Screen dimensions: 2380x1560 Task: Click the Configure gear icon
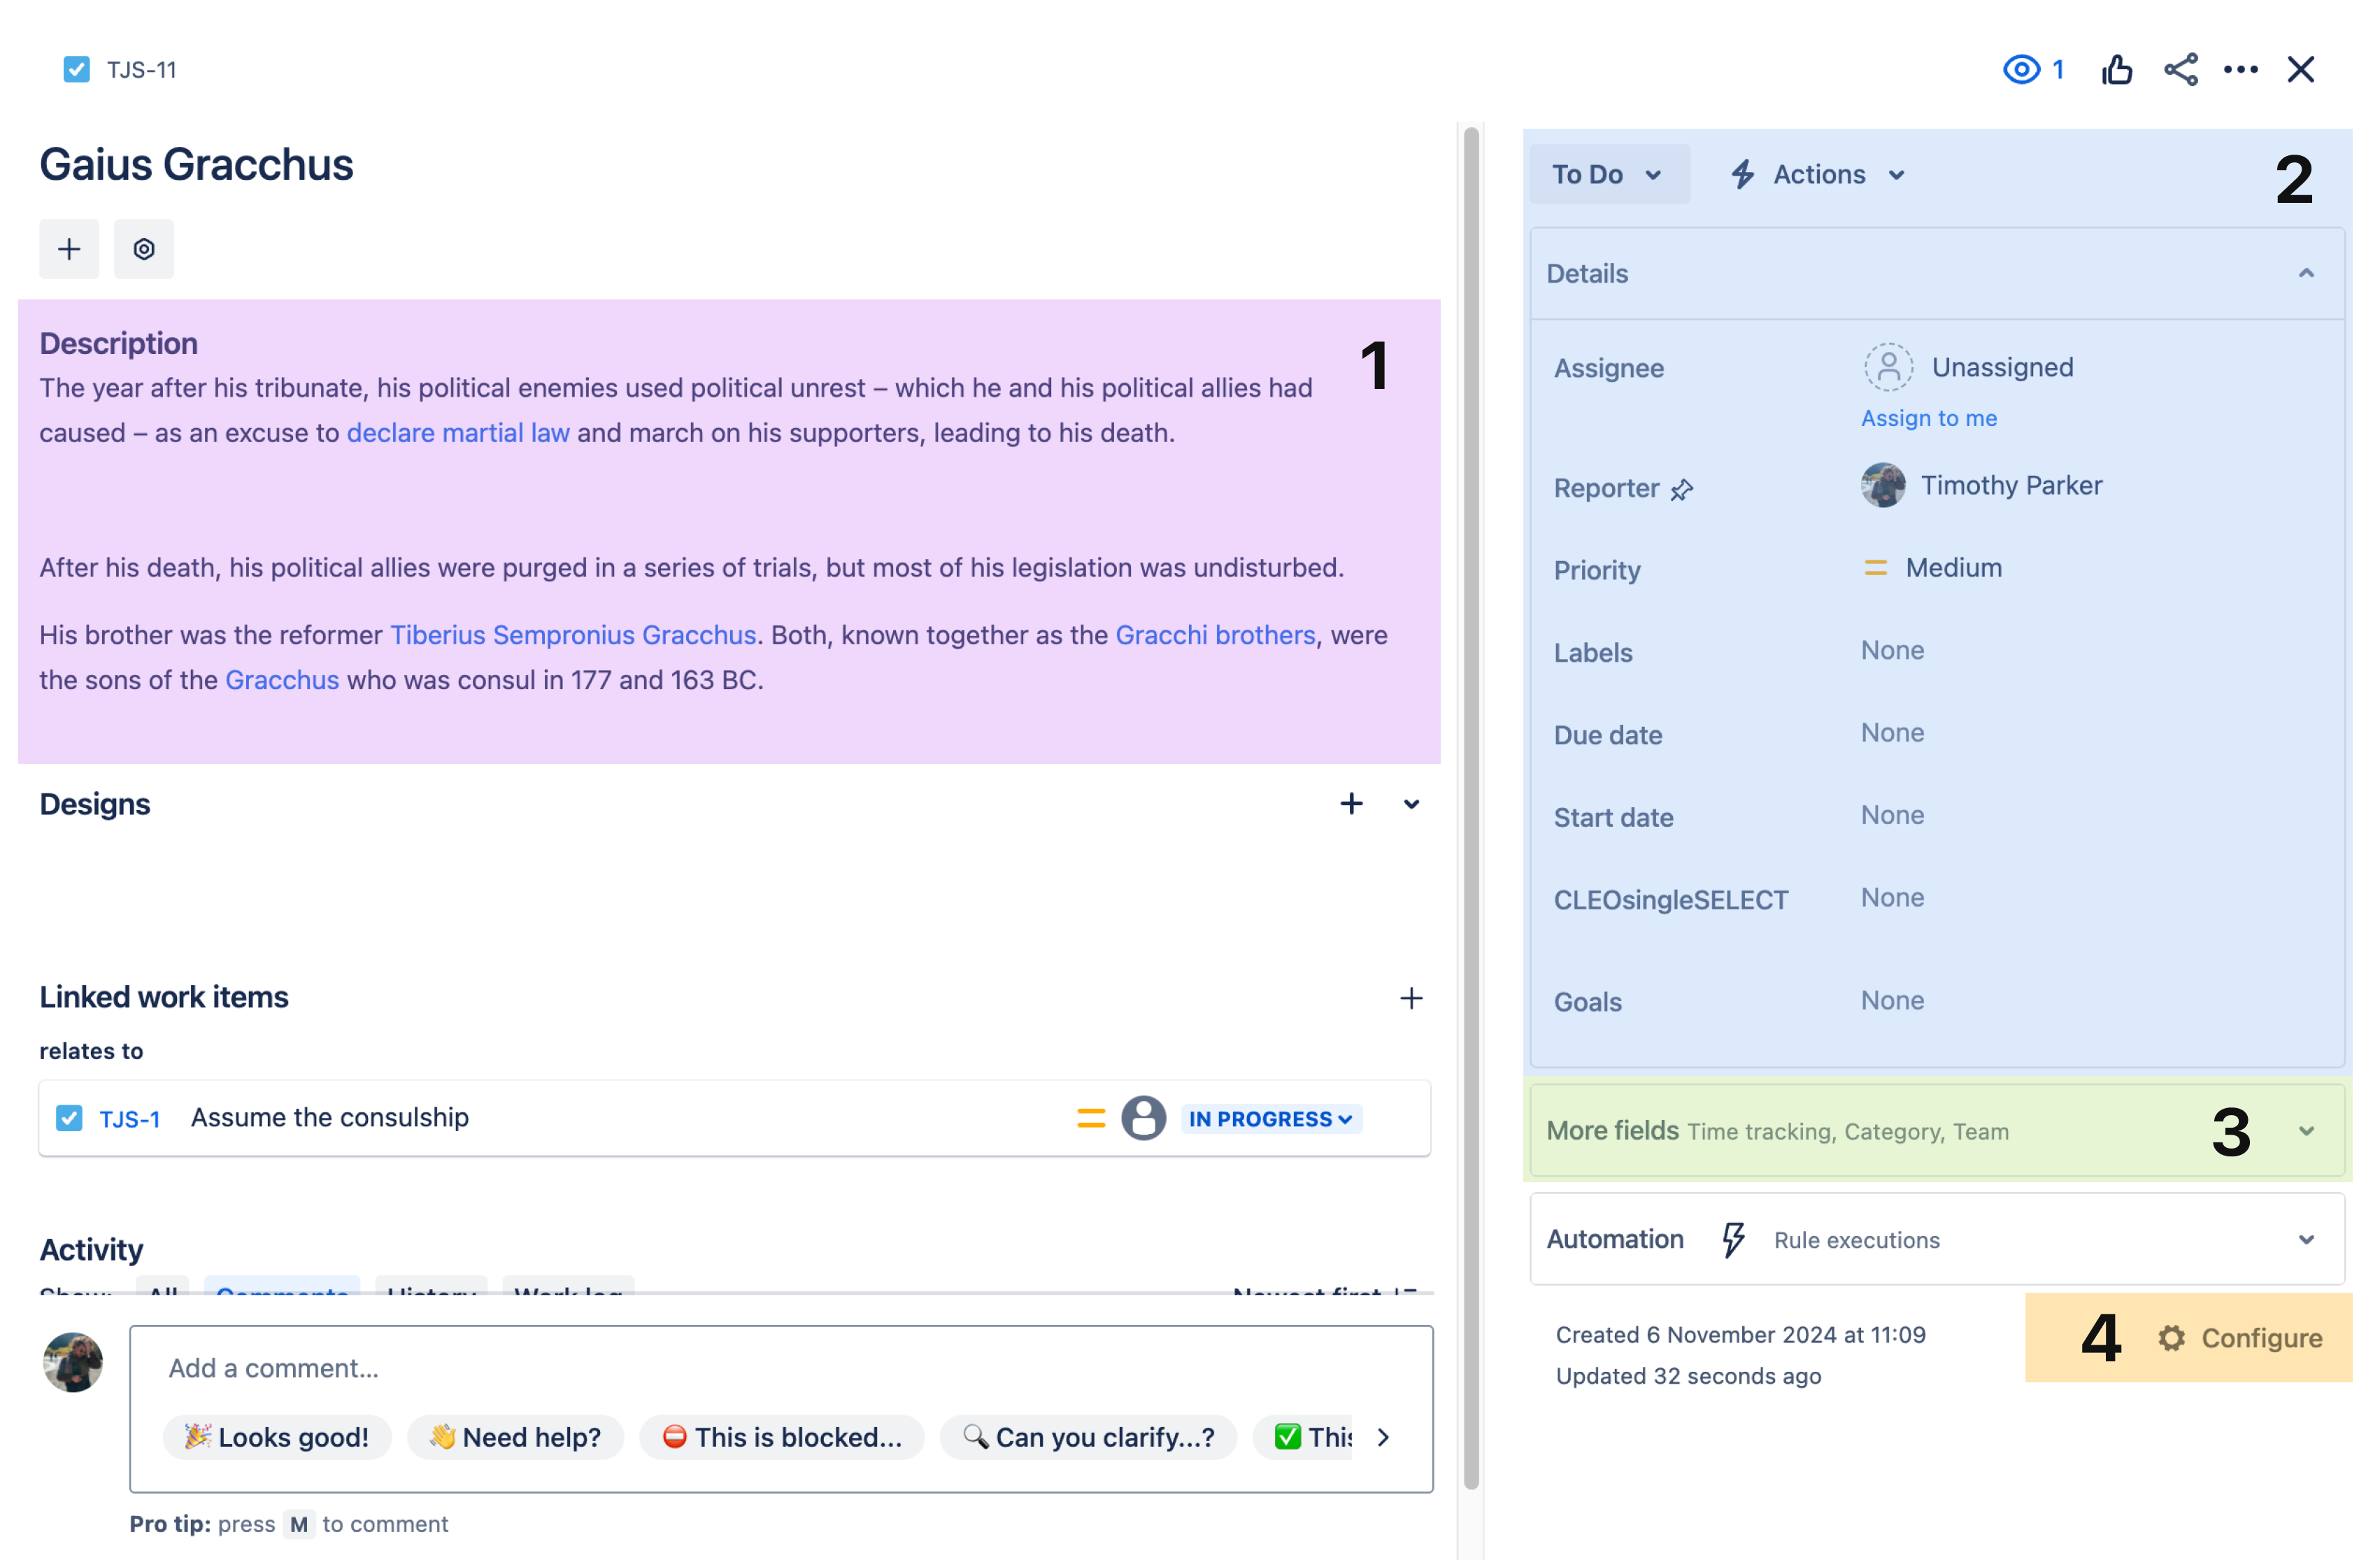tap(2171, 1338)
